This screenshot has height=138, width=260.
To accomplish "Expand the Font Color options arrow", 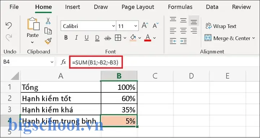I will pos(155,38).
